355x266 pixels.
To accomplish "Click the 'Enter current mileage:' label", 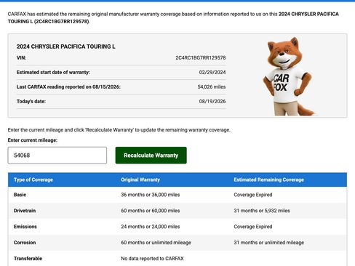I will pyautogui.click(x=33, y=140).
